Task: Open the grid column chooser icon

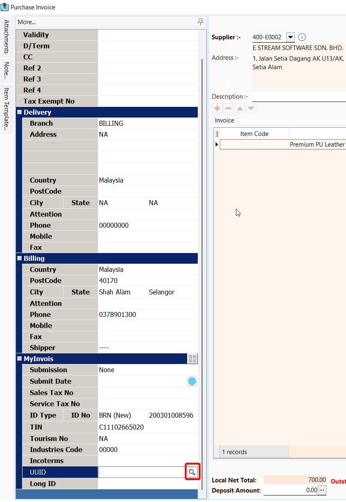Action: click(x=217, y=134)
